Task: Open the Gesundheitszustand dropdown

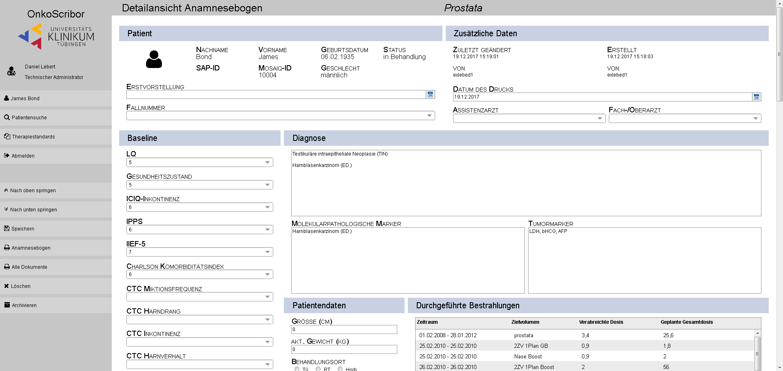Action: 199,185
